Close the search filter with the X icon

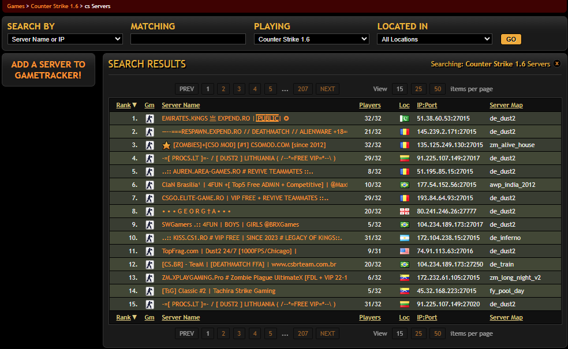point(556,64)
